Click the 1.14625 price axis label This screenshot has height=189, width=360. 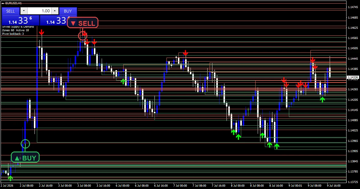[352, 28]
